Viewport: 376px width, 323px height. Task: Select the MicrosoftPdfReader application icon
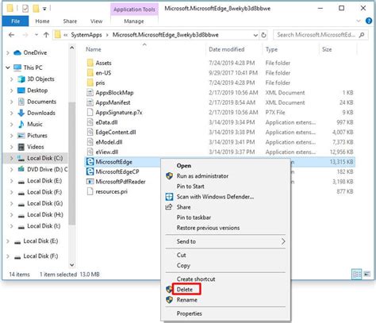pyautogui.click(x=90, y=182)
